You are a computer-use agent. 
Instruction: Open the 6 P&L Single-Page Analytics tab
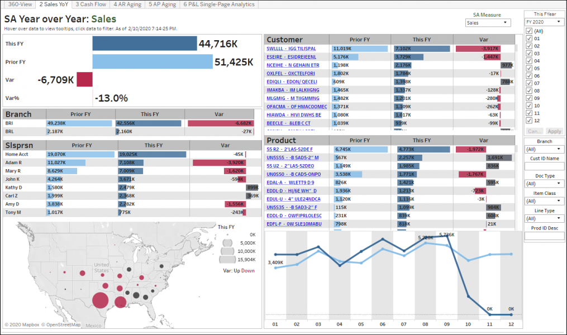point(218,4)
